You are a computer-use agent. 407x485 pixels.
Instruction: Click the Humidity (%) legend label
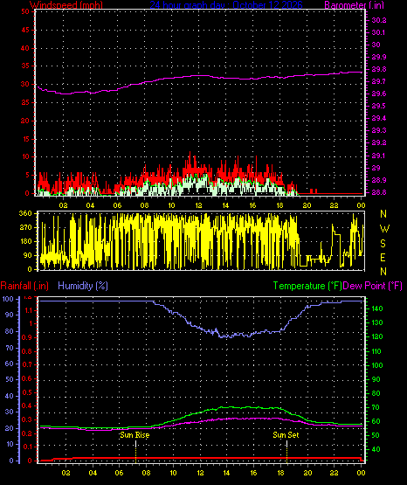pyautogui.click(x=83, y=286)
